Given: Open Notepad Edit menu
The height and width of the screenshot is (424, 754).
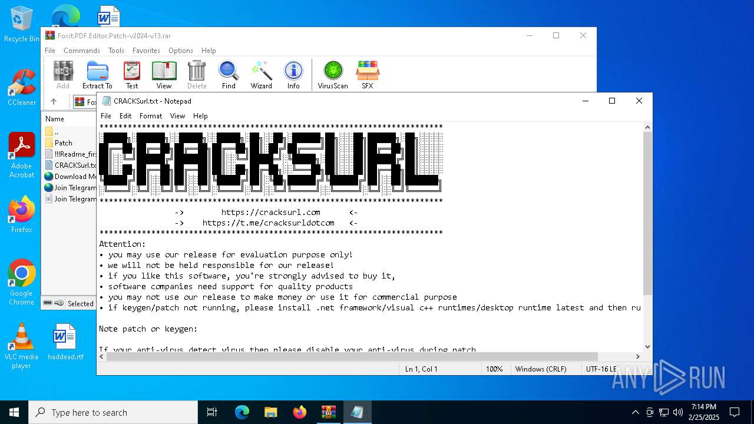Looking at the screenshot, I should (125, 116).
